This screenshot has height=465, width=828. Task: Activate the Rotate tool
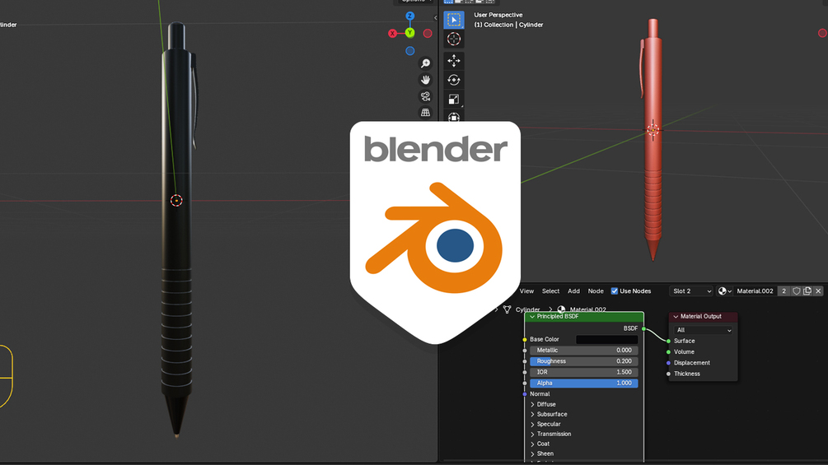pos(454,80)
